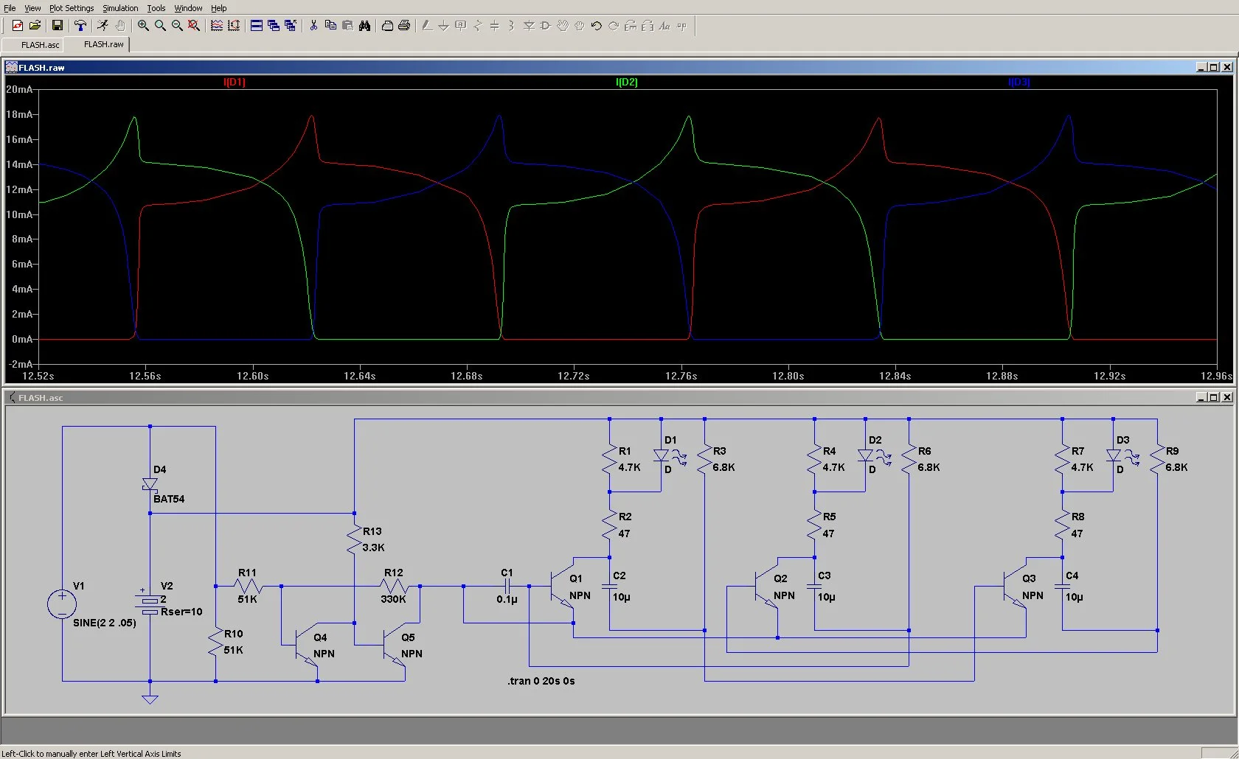Viewport: 1239px width, 759px height.
Task: Click the BAT54 diode label
Action: click(169, 499)
